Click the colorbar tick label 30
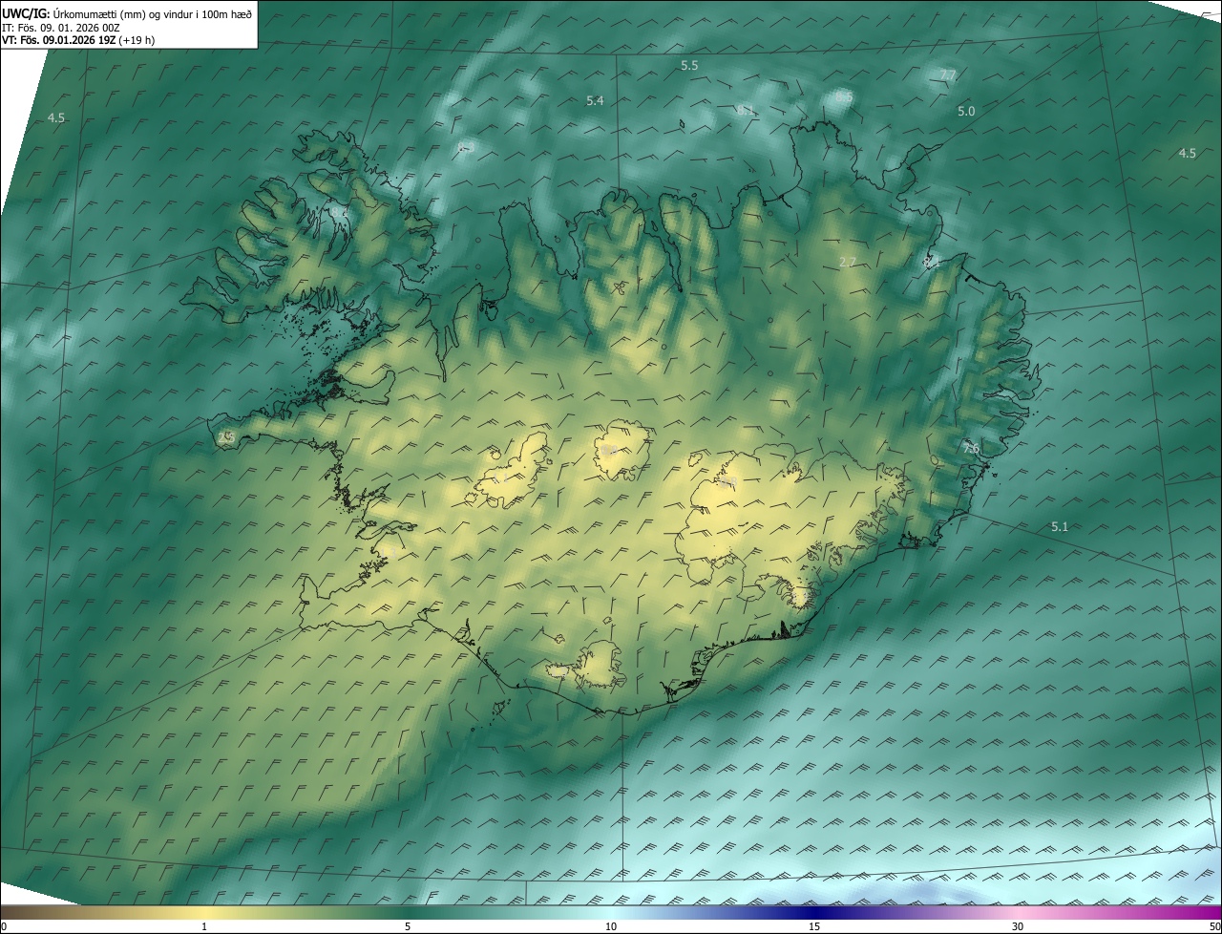This screenshot has width=1222, height=934. (1018, 926)
